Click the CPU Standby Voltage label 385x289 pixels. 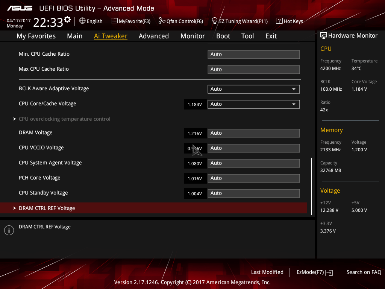(x=43, y=193)
